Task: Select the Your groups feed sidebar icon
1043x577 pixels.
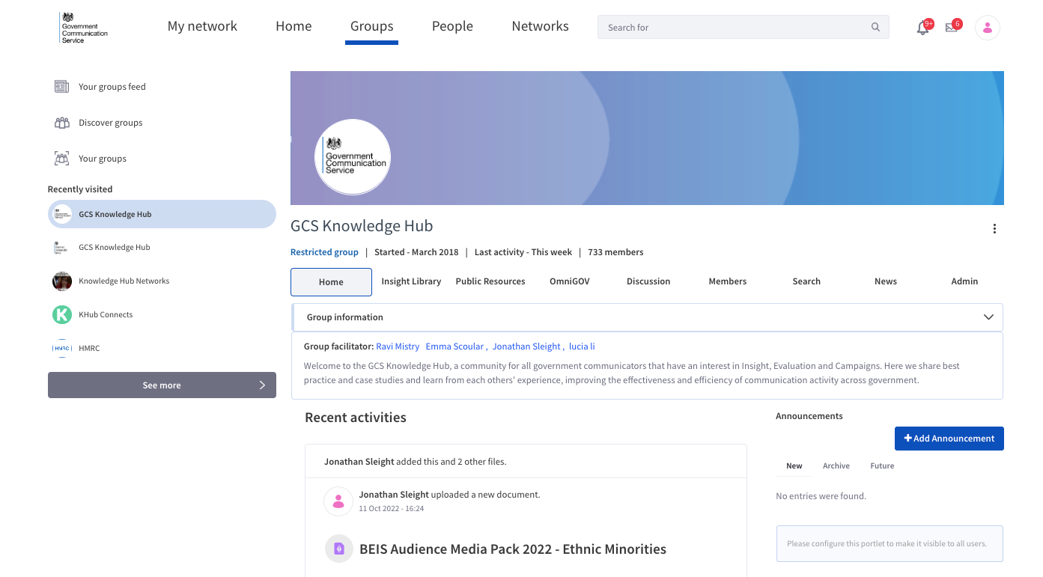Action: pos(61,86)
